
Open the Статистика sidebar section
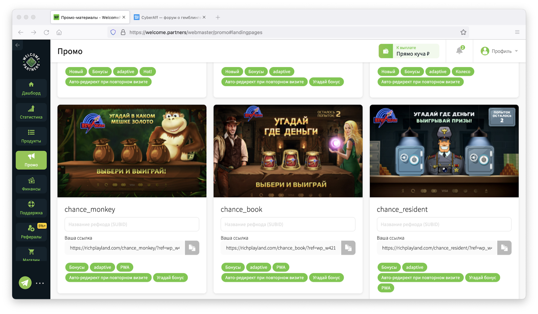31,112
